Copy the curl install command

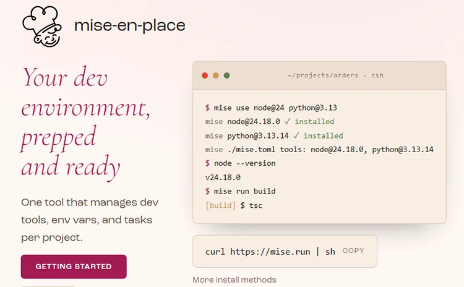pyautogui.click(x=353, y=251)
